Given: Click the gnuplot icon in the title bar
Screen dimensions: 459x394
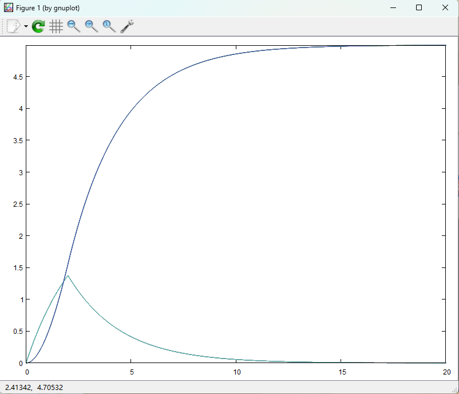Looking at the screenshot, I should [9, 8].
